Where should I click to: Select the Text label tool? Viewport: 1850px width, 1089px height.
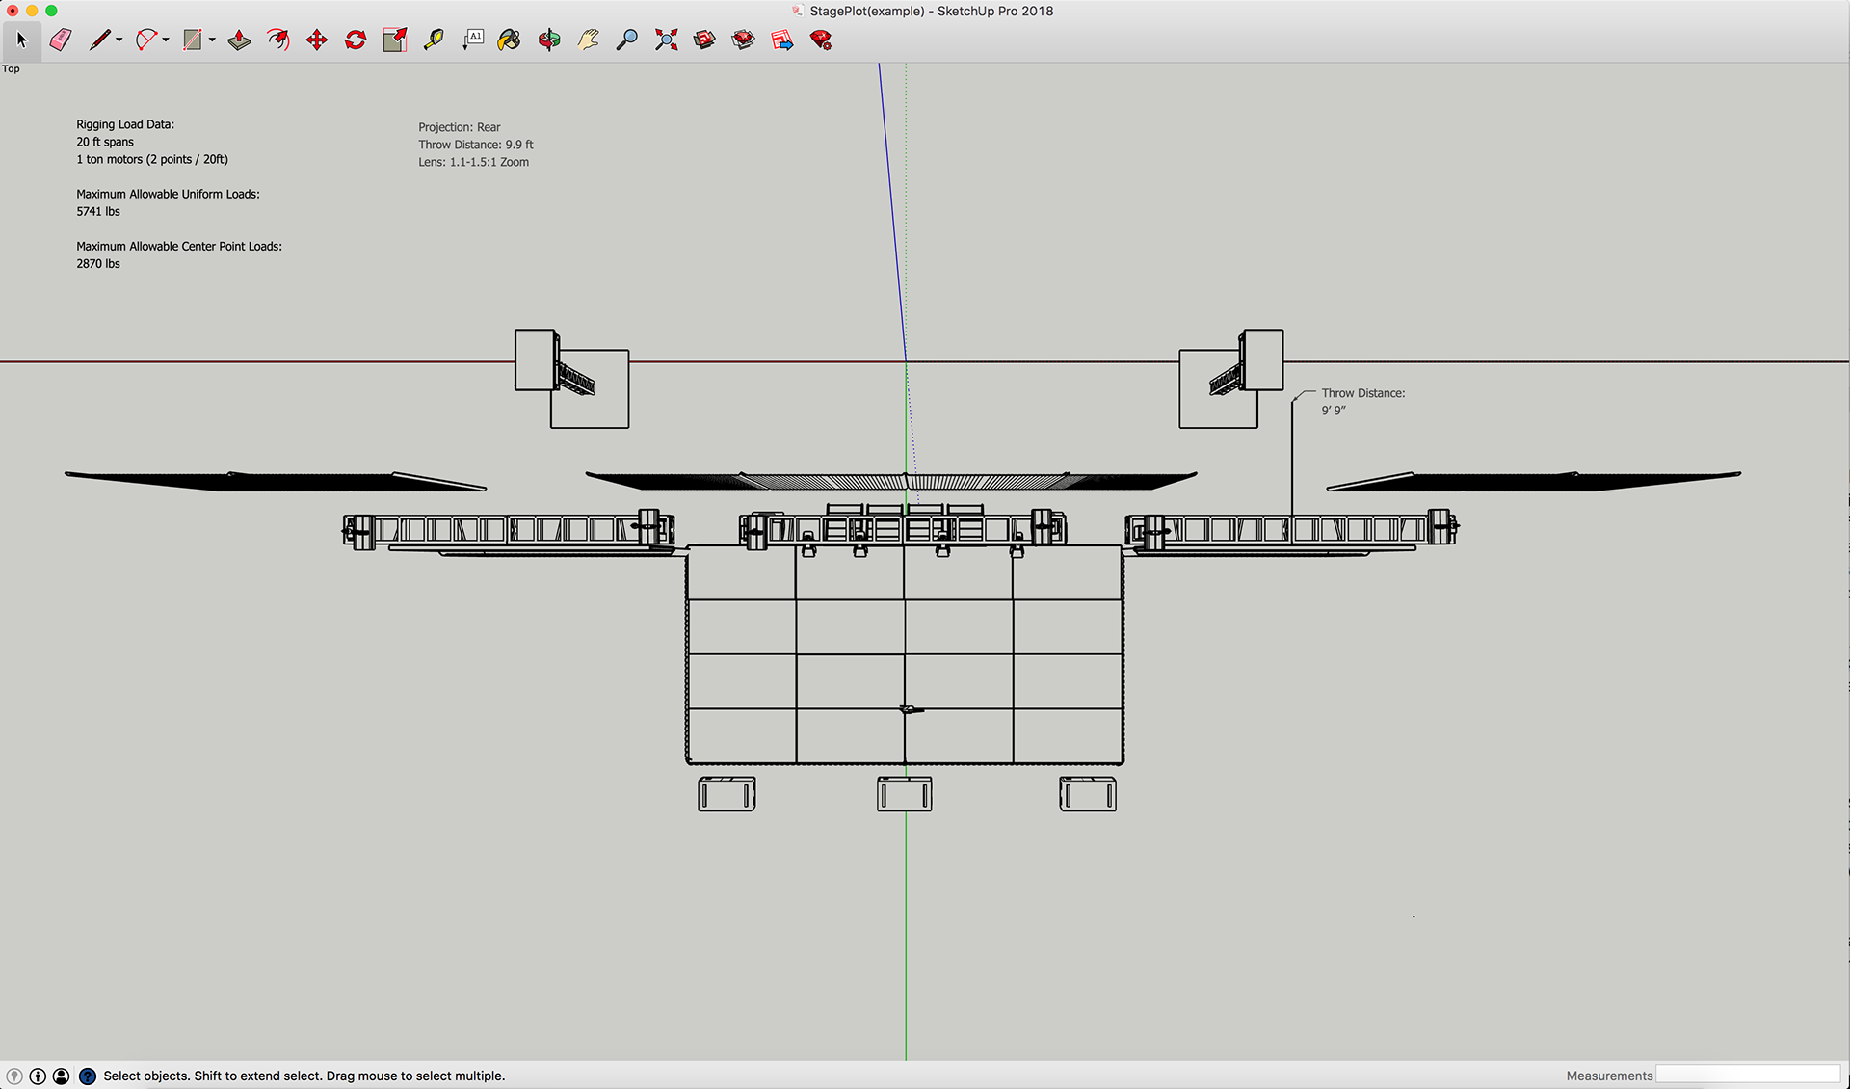click(473, 40)
